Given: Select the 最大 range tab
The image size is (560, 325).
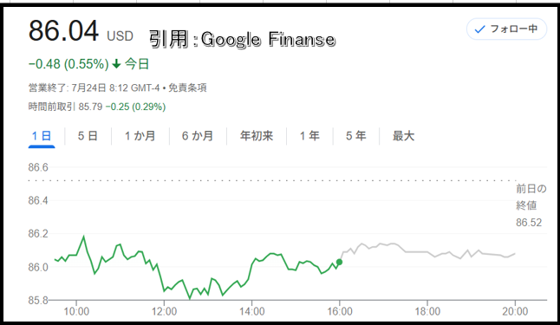Looking at the screenshot, I should click(x=403, y=136).
